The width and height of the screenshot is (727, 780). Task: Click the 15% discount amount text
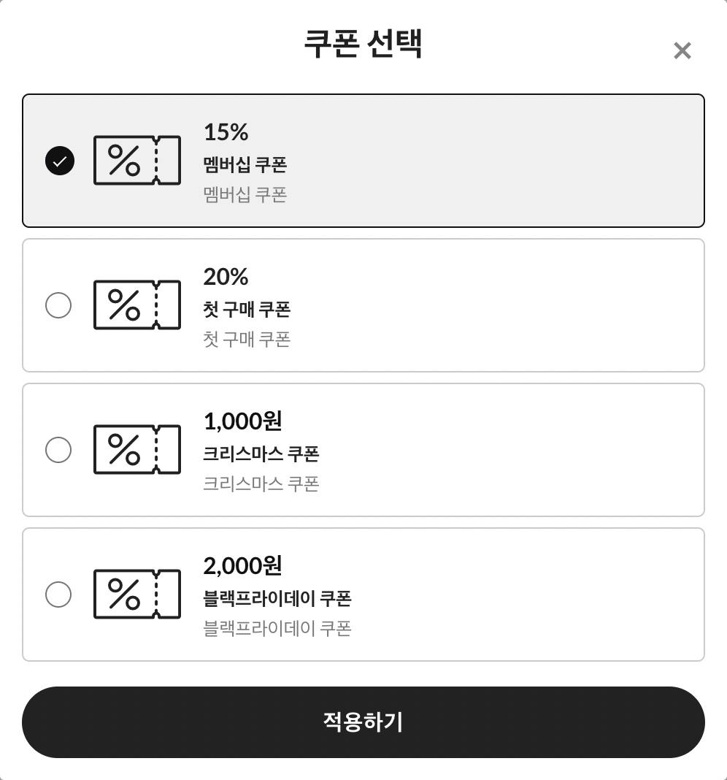click(x=226, y=132)
